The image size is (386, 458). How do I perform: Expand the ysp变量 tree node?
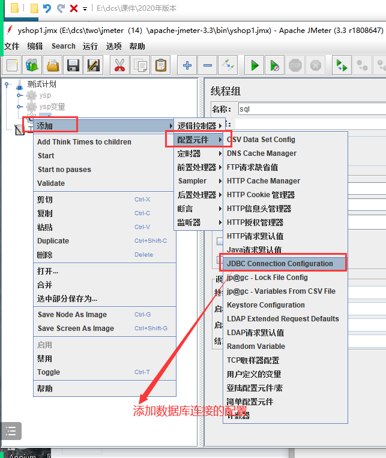pos(19,107)
